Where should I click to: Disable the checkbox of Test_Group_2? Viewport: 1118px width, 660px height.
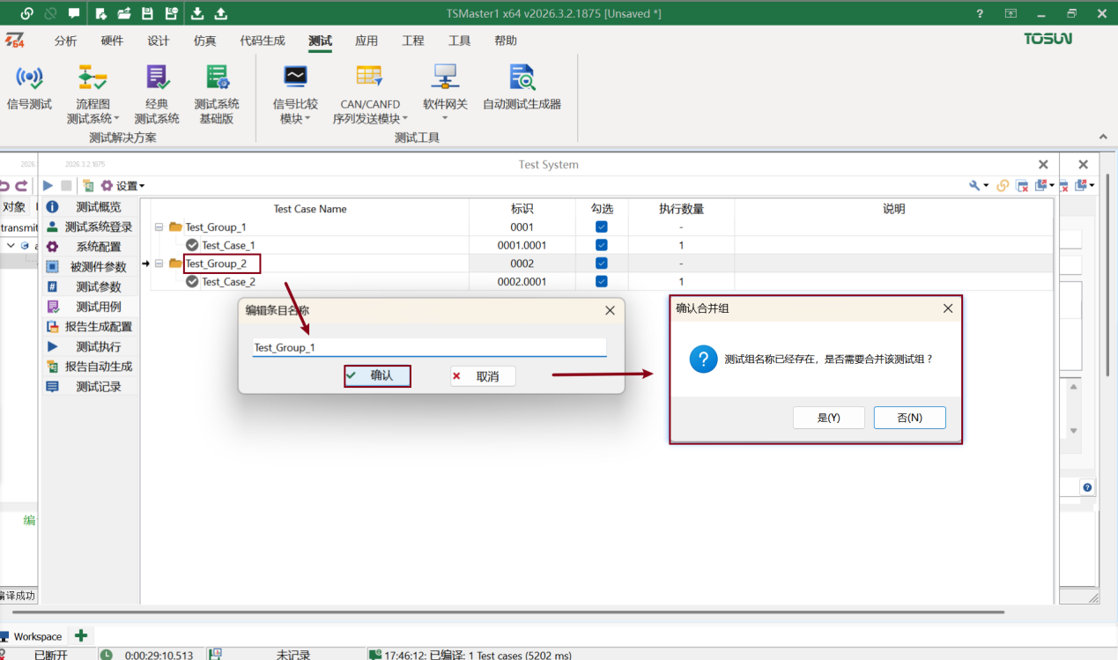pyautogui.click(x=601, y=263)
